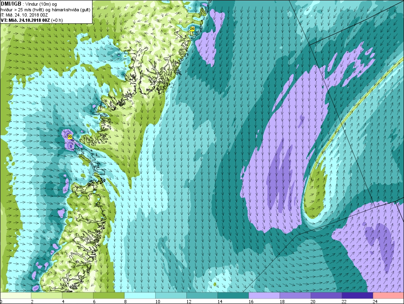This screenshot has width=404, height=304.
Task: Select the 20–22 m/s violet swatch
Action: tap(326, 296)
